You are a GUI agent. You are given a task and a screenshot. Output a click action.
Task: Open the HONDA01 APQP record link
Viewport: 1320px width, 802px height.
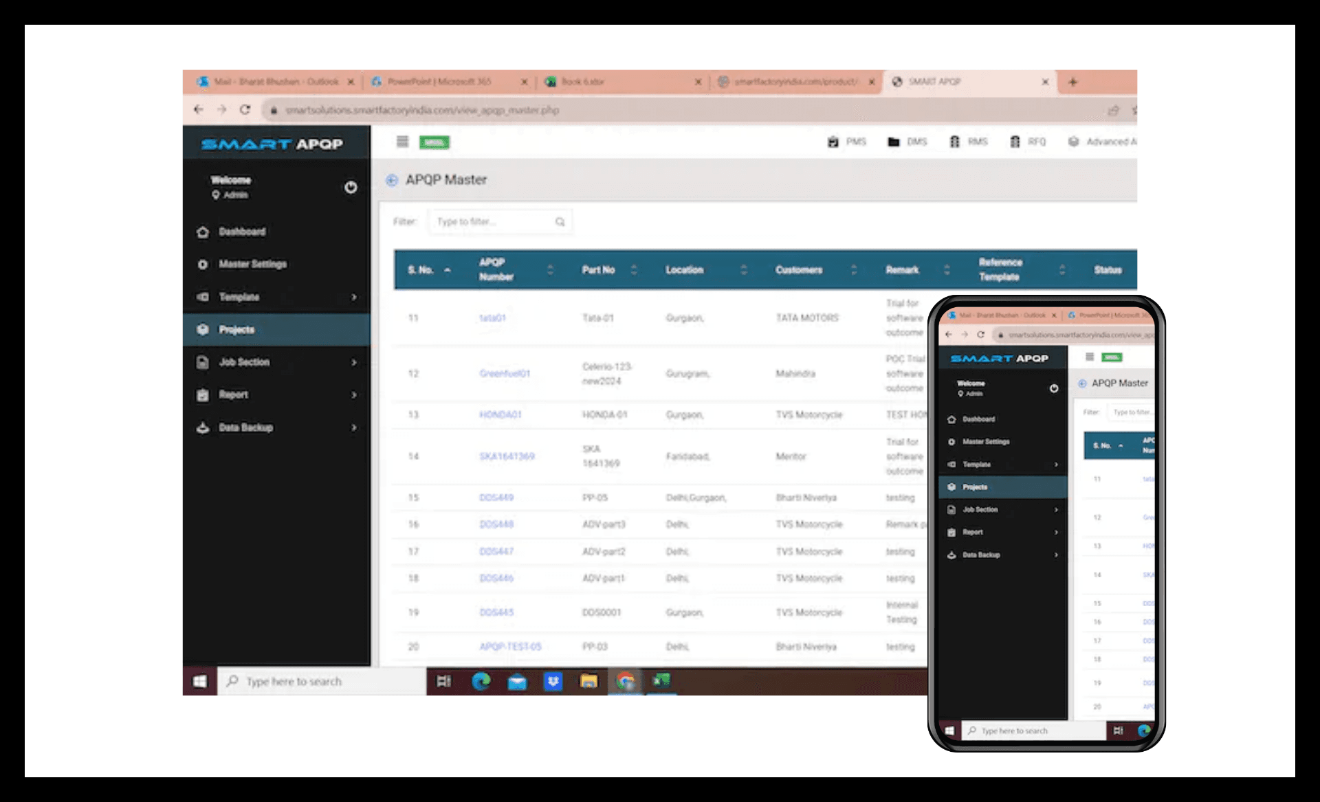[502, 414]
